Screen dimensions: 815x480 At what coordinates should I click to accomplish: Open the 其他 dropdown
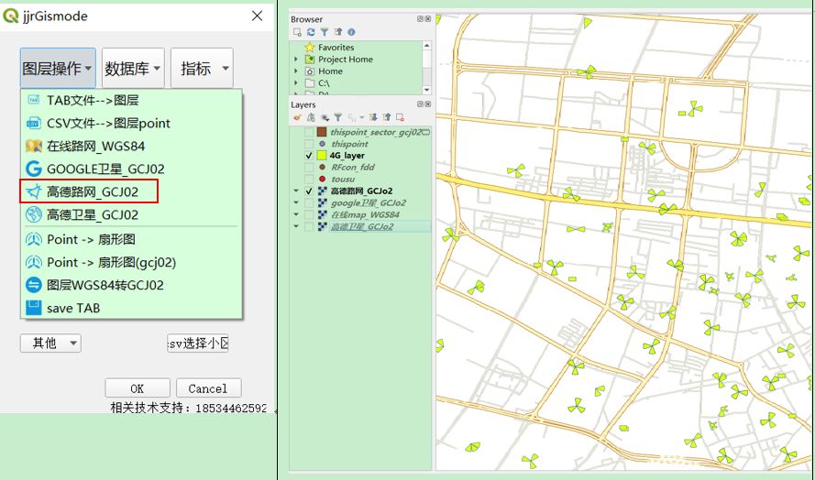[x=50, y=343]
